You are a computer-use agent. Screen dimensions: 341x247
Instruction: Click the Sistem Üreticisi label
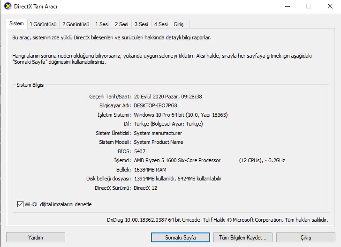click(x=114, y=133)
